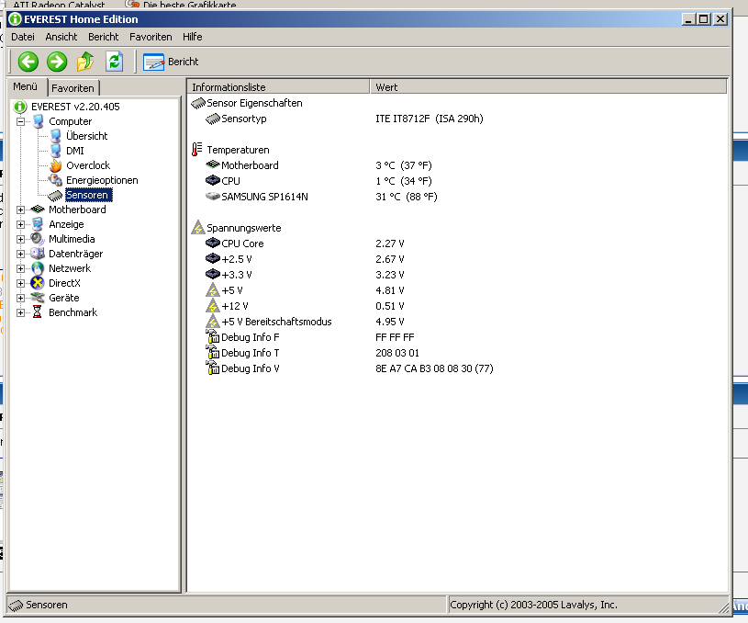The image size is (748, 623).
Task: Expand the Motherboard tree node
Action: click(x=20, y=210)
